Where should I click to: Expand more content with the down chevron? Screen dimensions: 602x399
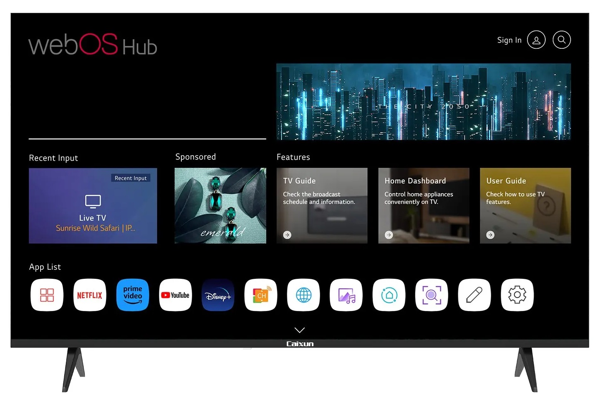(x=299, y=330)
